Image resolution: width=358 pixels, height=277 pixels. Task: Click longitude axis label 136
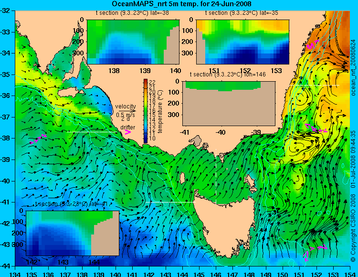(x=49, y=274)
